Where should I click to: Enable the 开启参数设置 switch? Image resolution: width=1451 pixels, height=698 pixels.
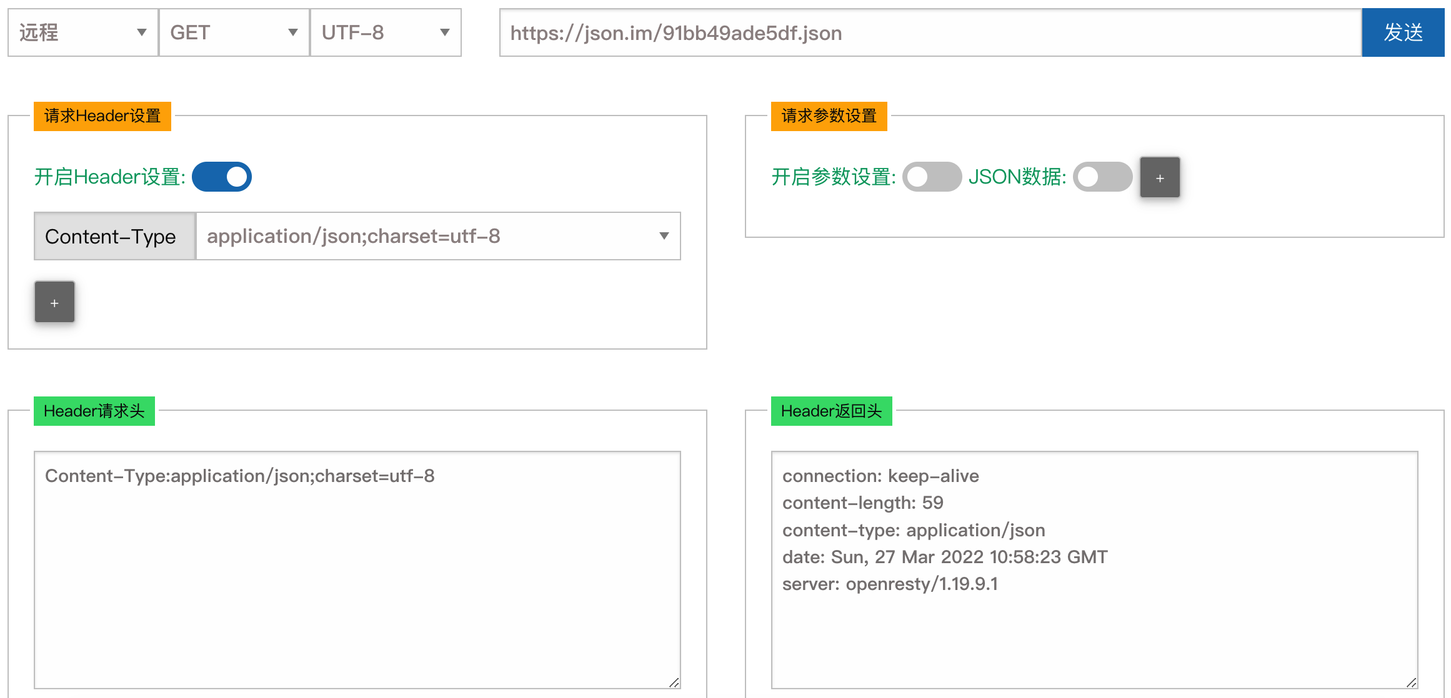point(931,177)
